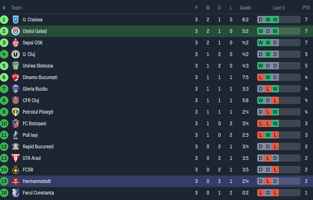This screenshot has height=200, width=313.
Task: Open the Petrolul Ploiești team link
Action: pos(38,112)
